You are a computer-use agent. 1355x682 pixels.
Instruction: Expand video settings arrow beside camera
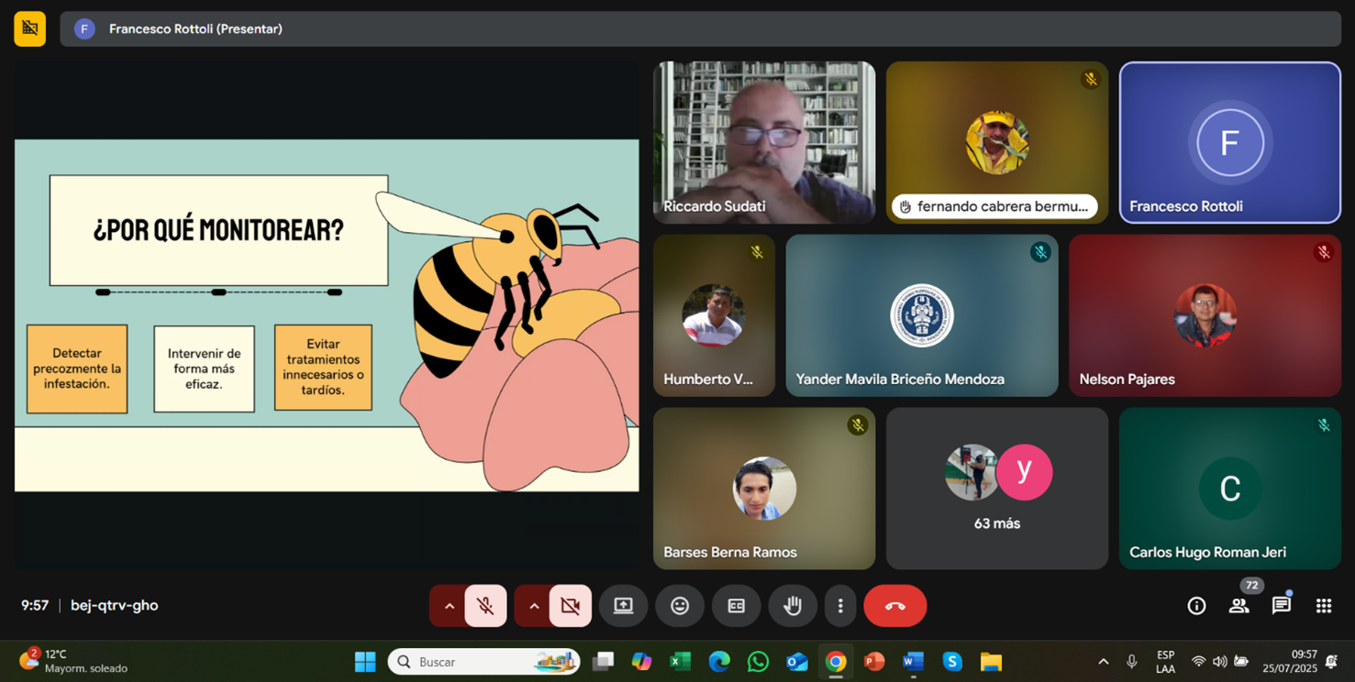(534, 606)
